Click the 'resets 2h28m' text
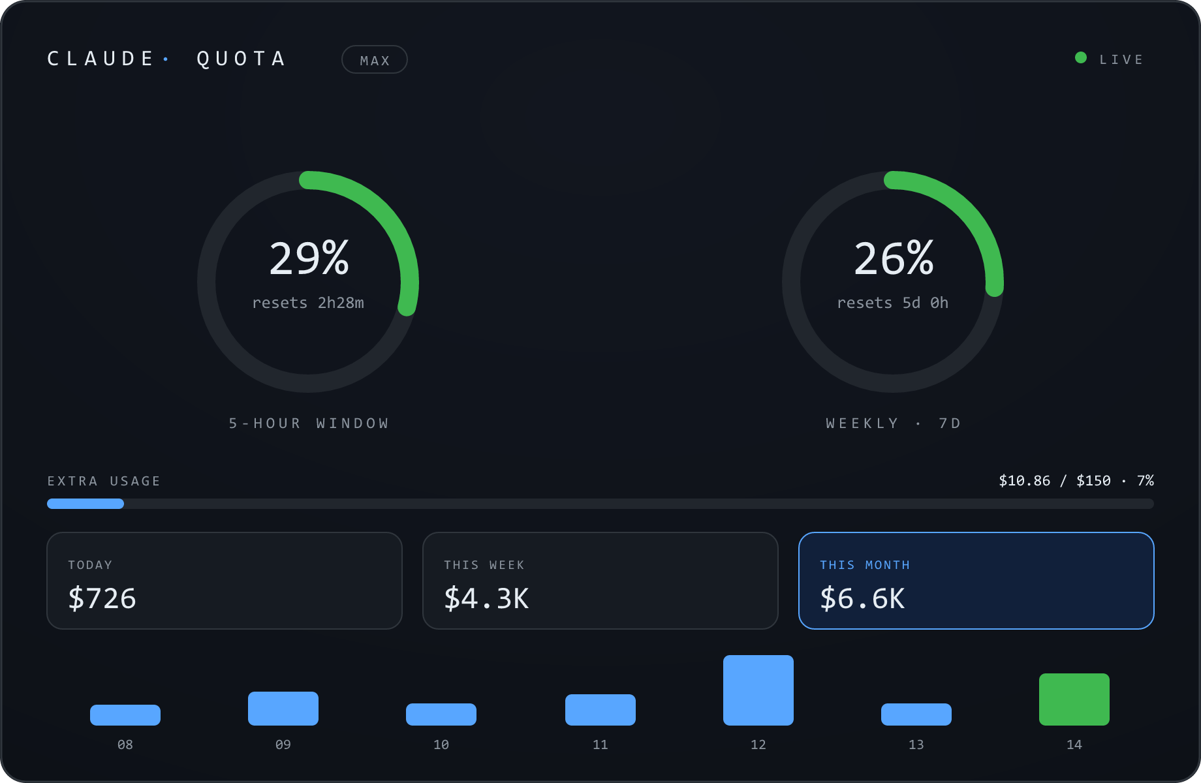 click(x=308, y=303)
